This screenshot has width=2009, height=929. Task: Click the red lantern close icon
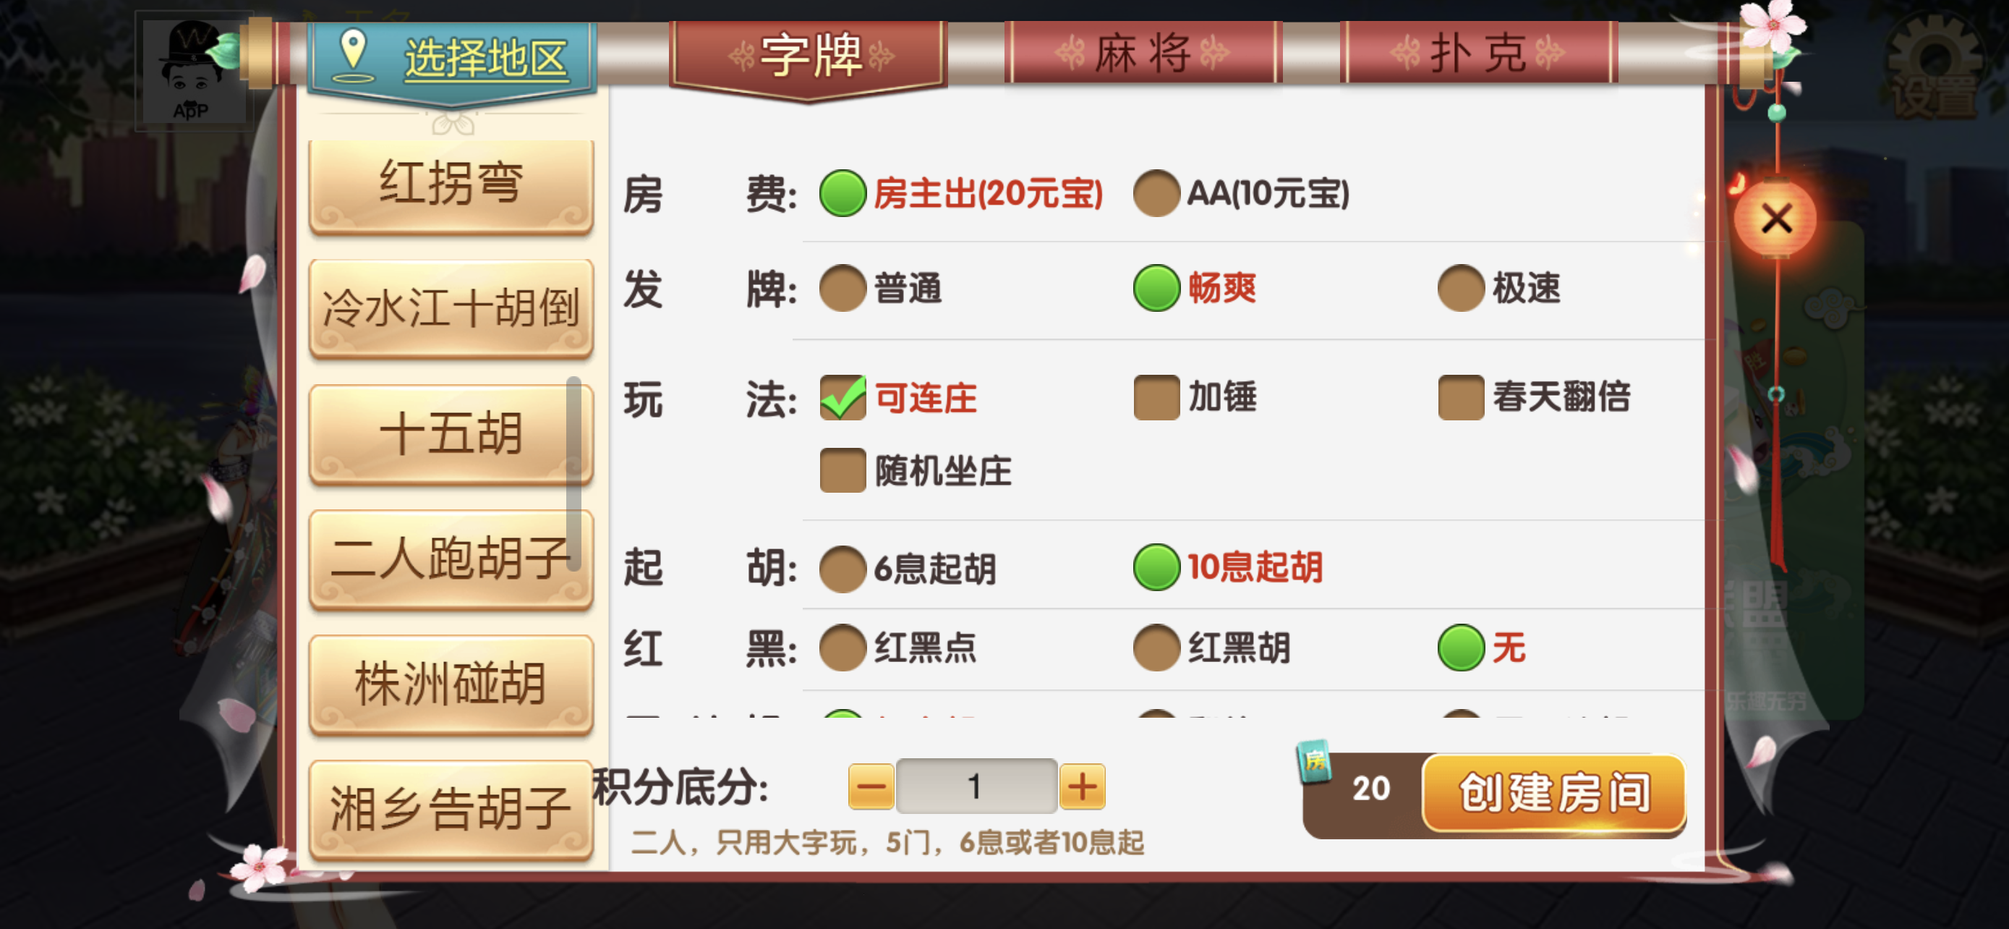click(1776, 219)
